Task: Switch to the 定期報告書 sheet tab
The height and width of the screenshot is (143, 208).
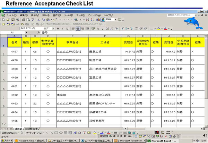Action: pyautogui.click(x=31, y=129)
